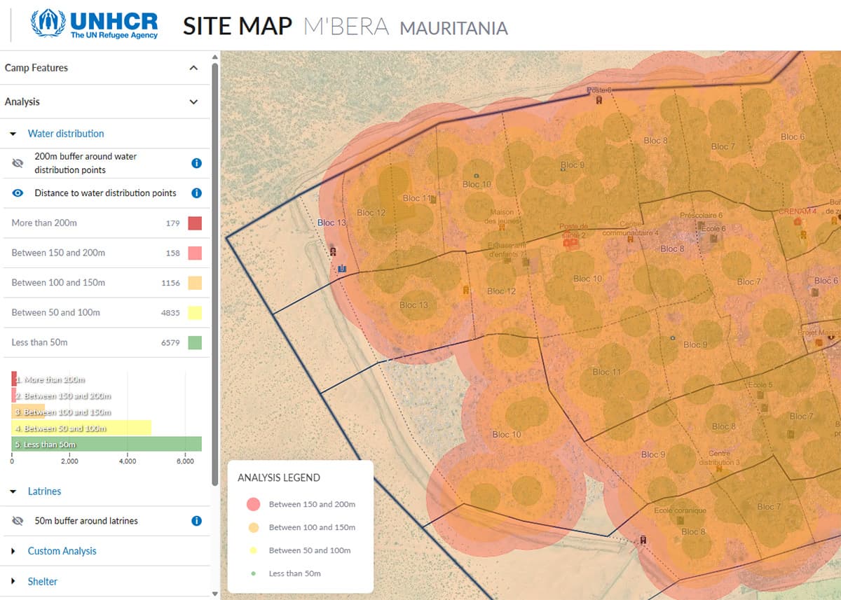This screenshot has width=841, height=600.
Task: Show the 200m water distribution buffer layer
Action: point(18,163)
